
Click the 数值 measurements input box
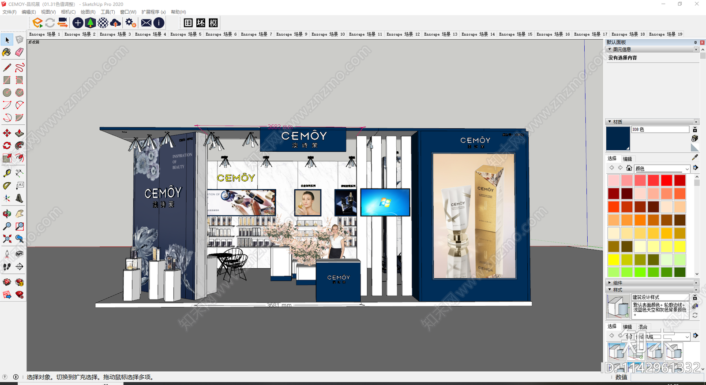pyautogui.click(x=666, y=377)
